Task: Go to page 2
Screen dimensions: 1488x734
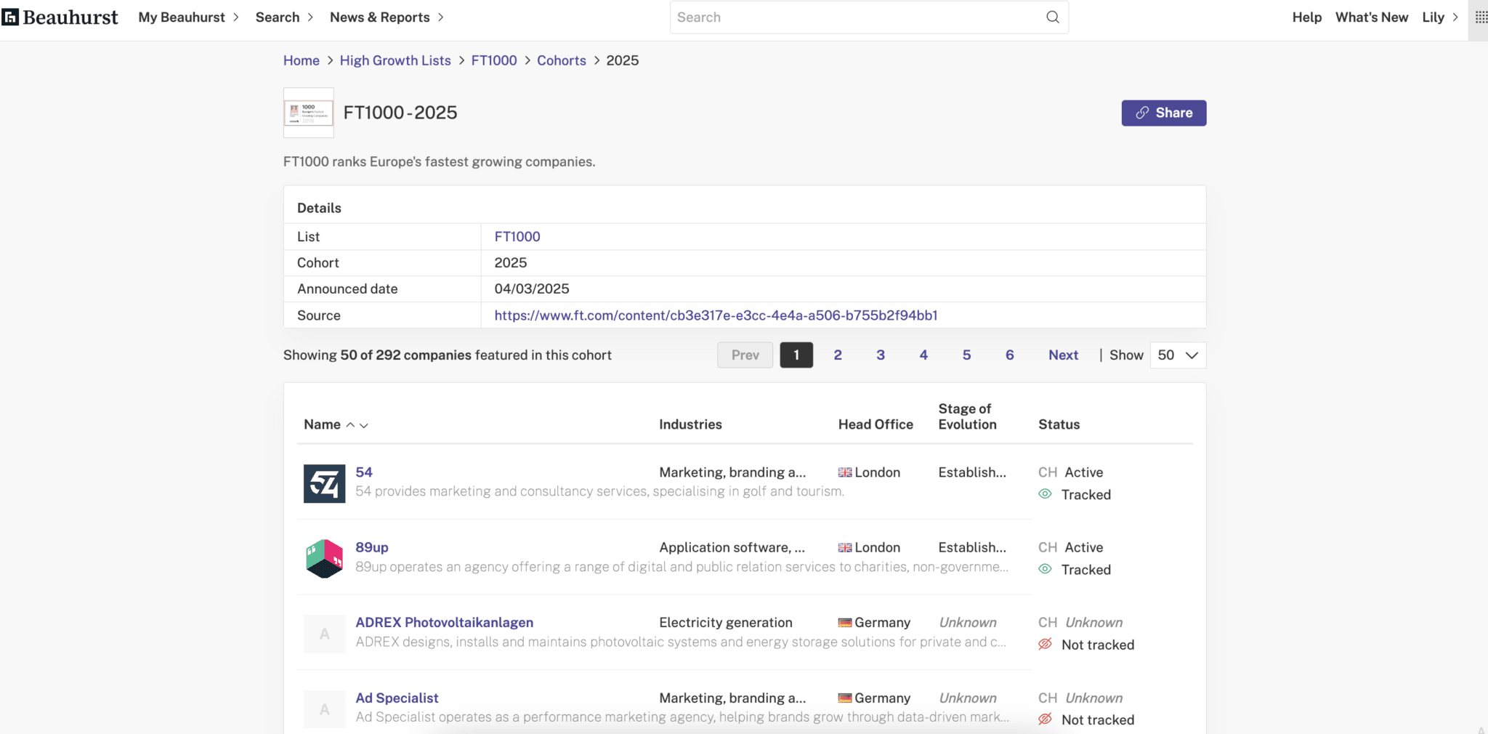Action: [x=838, y=355]
